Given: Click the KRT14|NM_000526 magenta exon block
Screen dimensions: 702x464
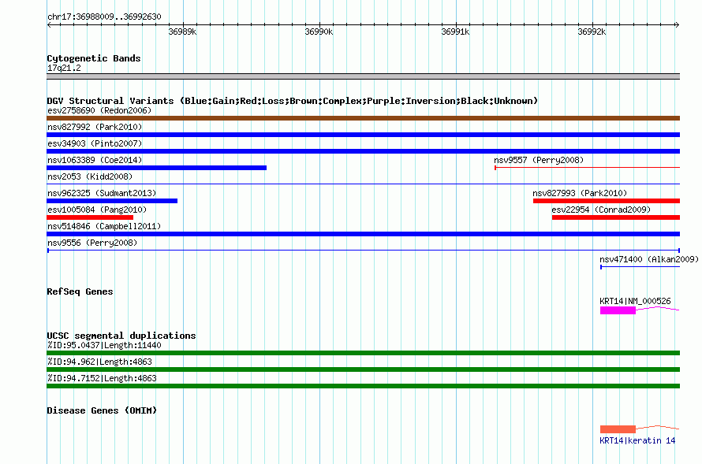Looking at the screenshot, I should tap(618, 310).
